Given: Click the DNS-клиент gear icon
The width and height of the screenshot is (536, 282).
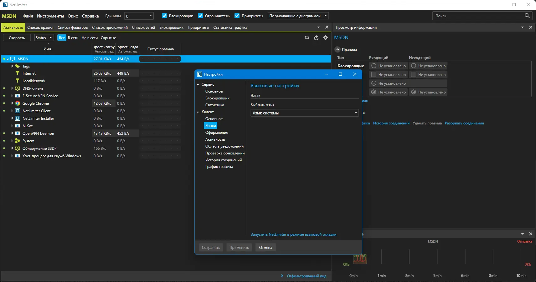Looking at the screenshot, I should 18,88.
